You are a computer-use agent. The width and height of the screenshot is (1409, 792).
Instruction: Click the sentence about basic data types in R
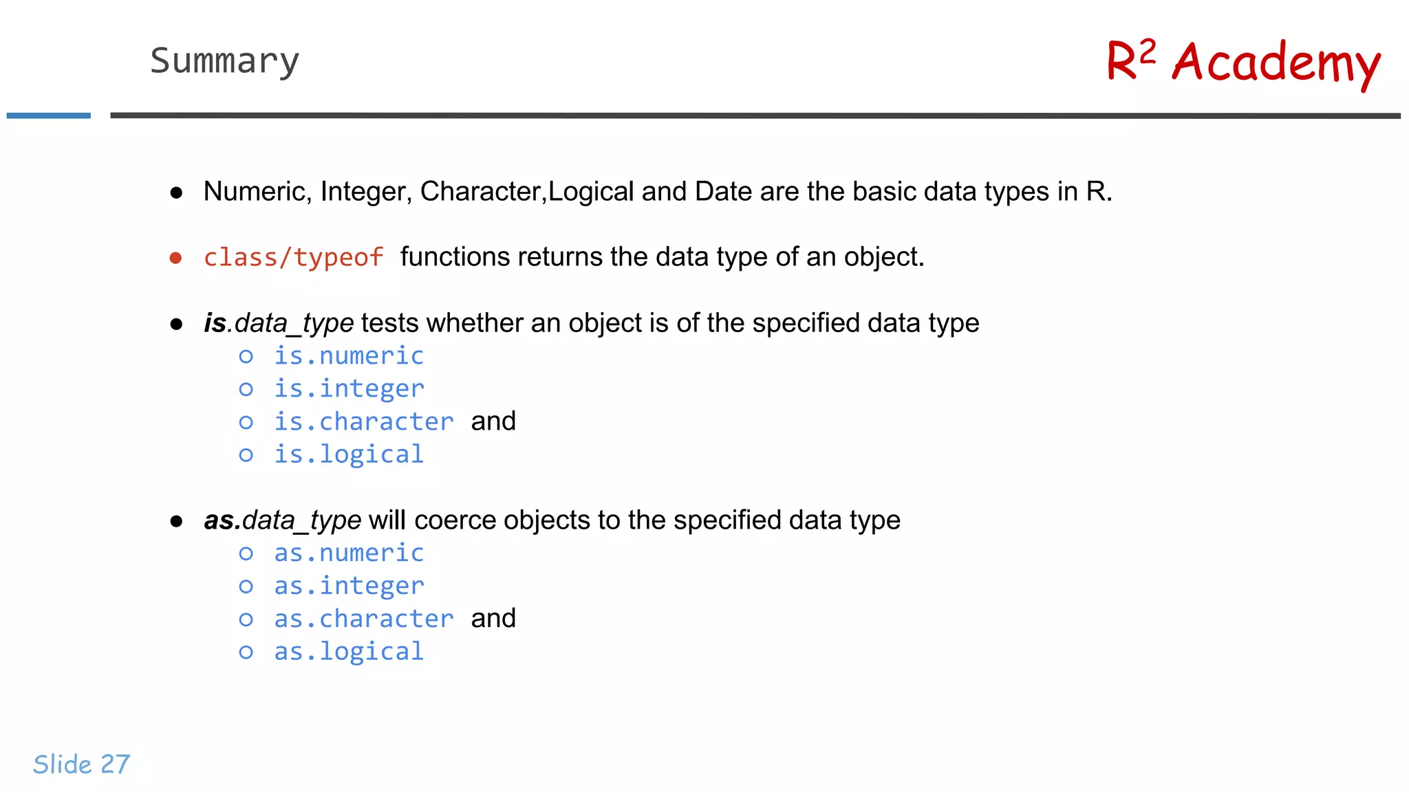coord(657,191)
